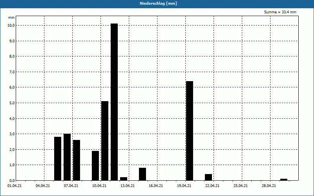The image size is (314, 196).
Task: Click the 6,0 y-axis value
Action: (12, 87)
